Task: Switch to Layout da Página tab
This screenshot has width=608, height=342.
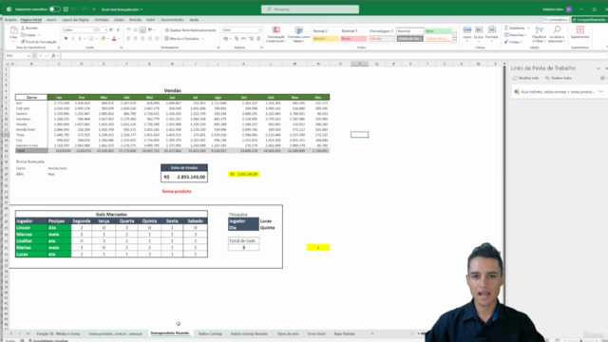Action: pos(75,19)
